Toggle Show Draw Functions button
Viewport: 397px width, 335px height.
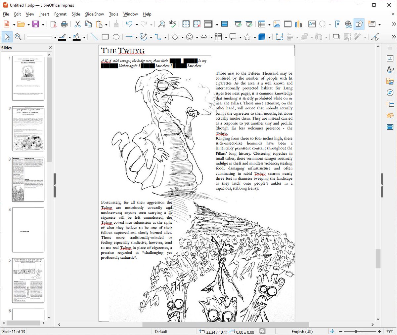tap(359, 24)
